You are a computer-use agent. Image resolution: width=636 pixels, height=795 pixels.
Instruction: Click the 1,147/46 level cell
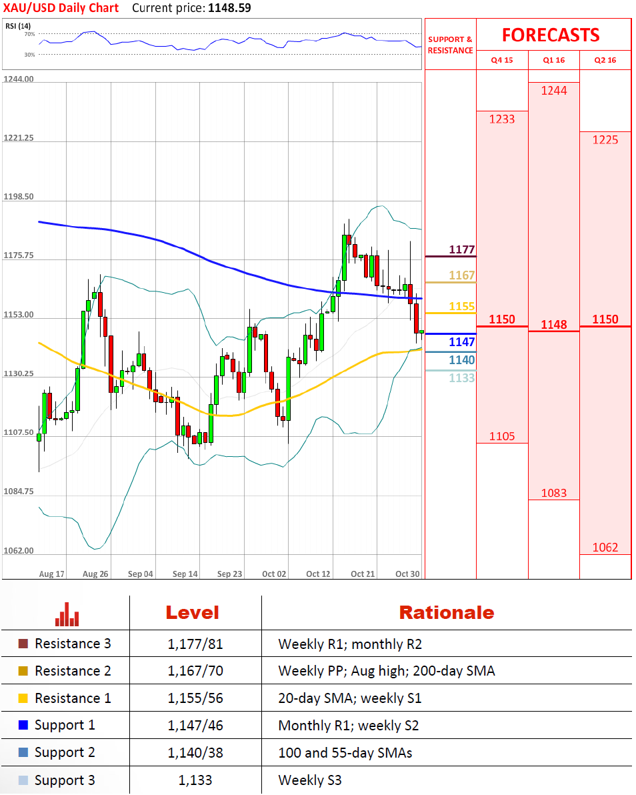(195, 726)
